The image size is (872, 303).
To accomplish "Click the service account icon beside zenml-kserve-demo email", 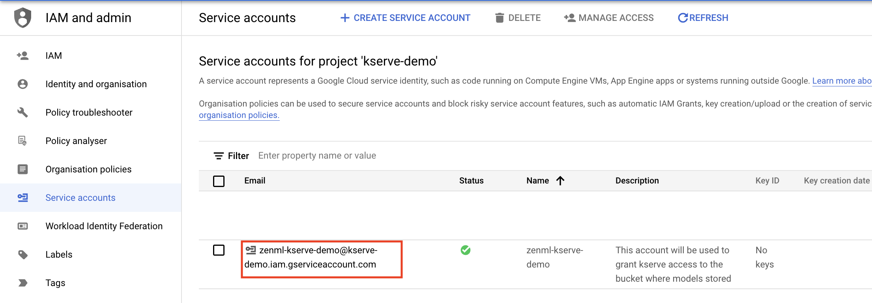I will coord(251,250).
